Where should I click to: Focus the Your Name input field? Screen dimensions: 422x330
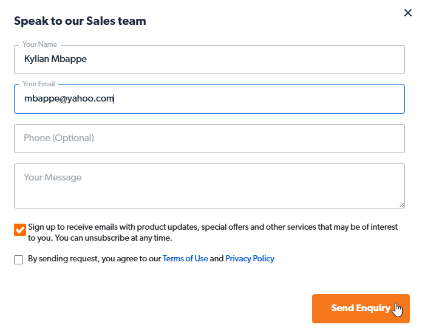point(209,60)
